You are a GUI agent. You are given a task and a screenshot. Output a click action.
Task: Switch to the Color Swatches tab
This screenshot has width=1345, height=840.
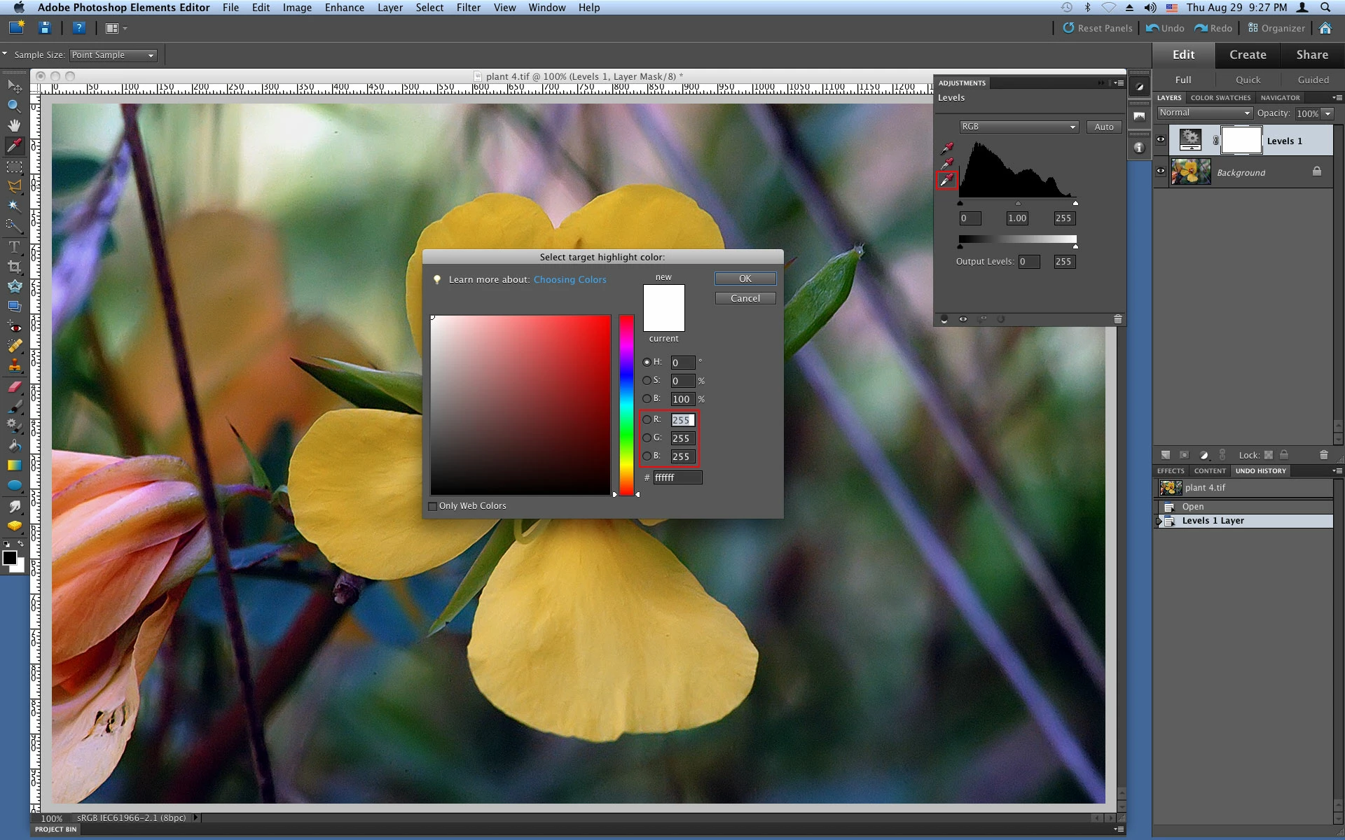1220,98
